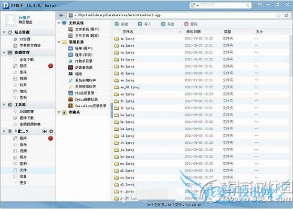
Task: Click the 稍后推出 link under username
Action: tap(25, 22)
